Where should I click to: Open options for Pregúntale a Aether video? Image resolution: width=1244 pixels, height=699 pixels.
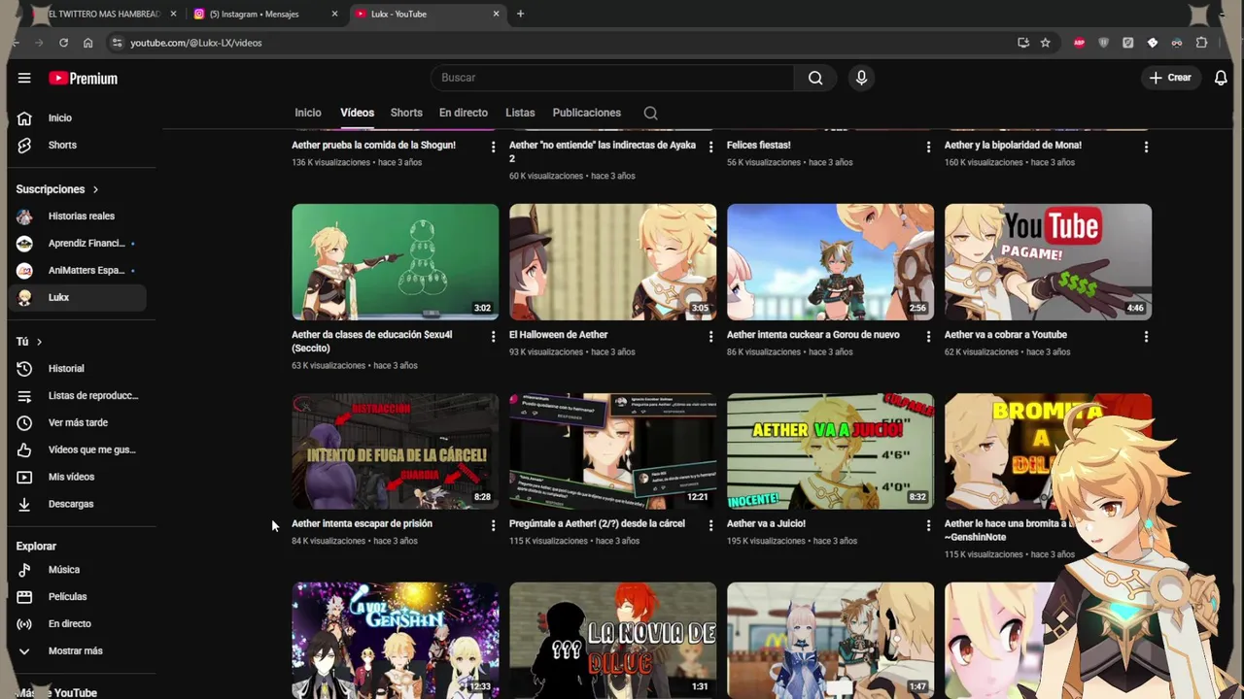click(x=710, y=525)
